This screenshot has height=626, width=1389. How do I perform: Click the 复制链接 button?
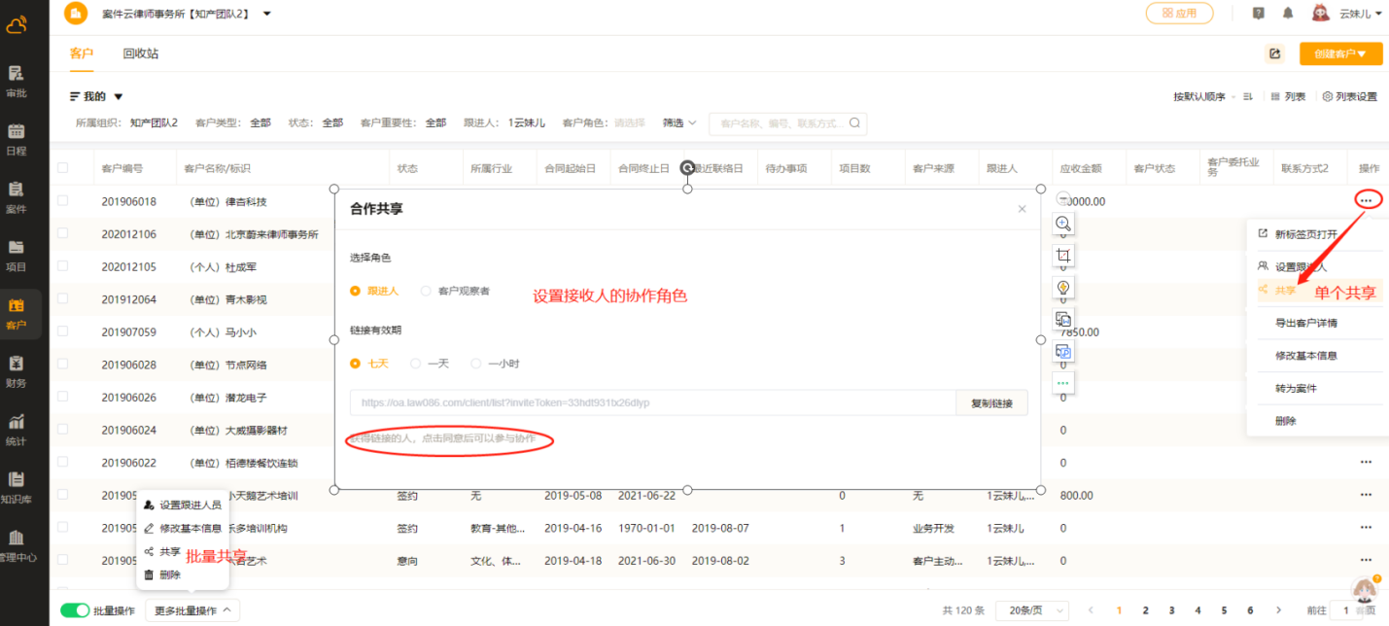click(x=991, y=403)
